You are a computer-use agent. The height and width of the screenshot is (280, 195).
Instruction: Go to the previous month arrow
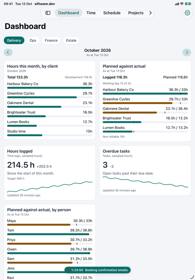tap(8, 52)
